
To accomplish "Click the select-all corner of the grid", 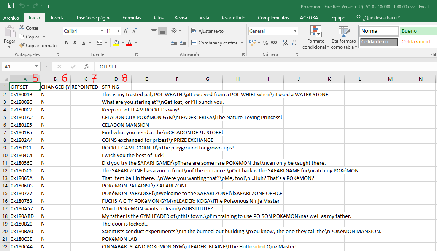I will 5,79.
